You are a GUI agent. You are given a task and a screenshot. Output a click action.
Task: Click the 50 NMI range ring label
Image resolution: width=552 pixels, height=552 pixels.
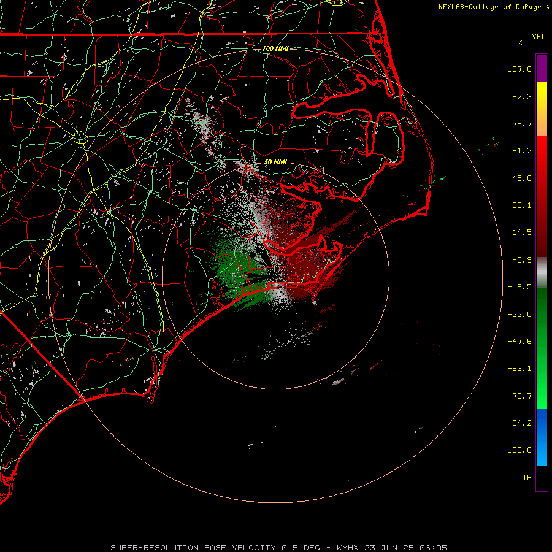click(275, 163)
